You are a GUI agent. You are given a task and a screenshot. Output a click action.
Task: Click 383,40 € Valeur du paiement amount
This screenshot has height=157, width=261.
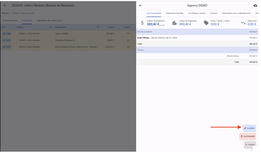pos(153,24)
